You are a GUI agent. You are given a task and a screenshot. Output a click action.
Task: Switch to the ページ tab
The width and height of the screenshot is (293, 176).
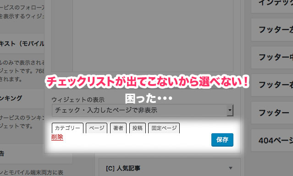pos(96,128)
